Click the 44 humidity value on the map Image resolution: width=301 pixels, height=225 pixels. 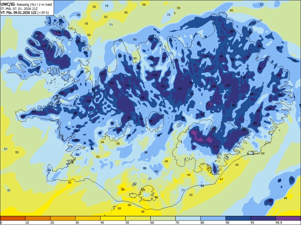click(189, 175)
